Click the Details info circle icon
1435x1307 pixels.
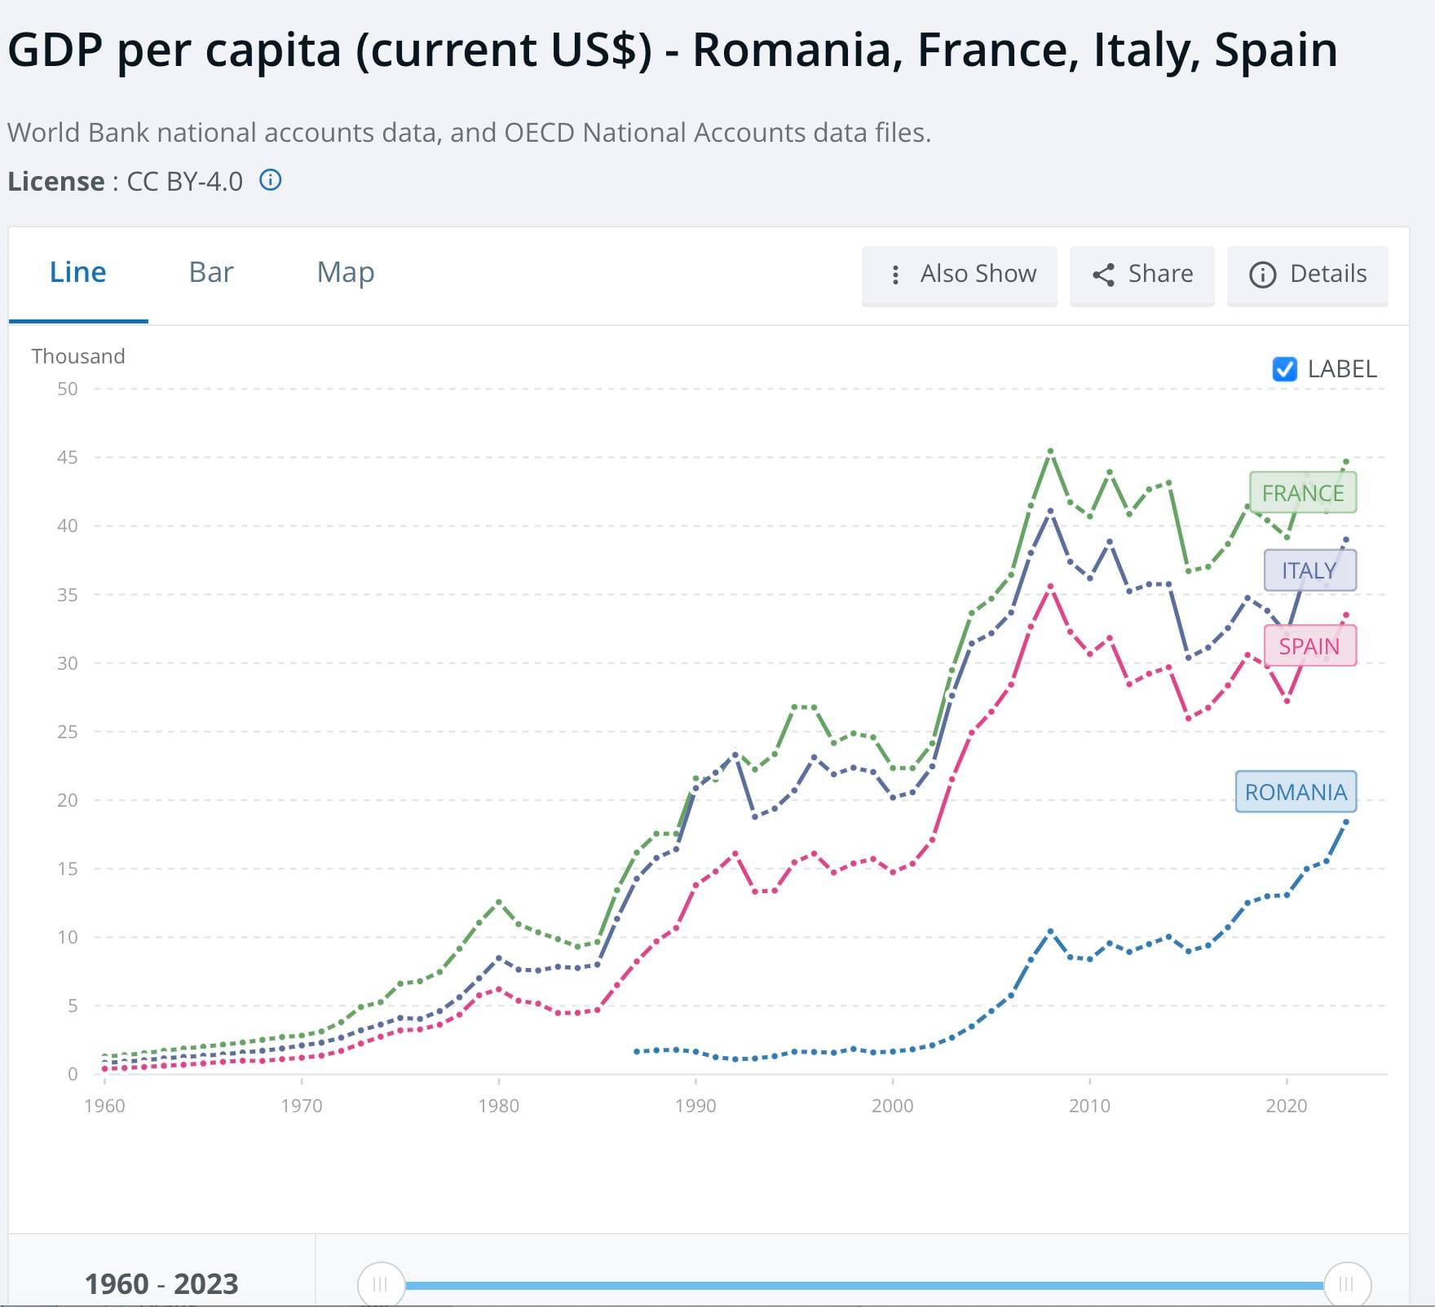coord(1262,275)
